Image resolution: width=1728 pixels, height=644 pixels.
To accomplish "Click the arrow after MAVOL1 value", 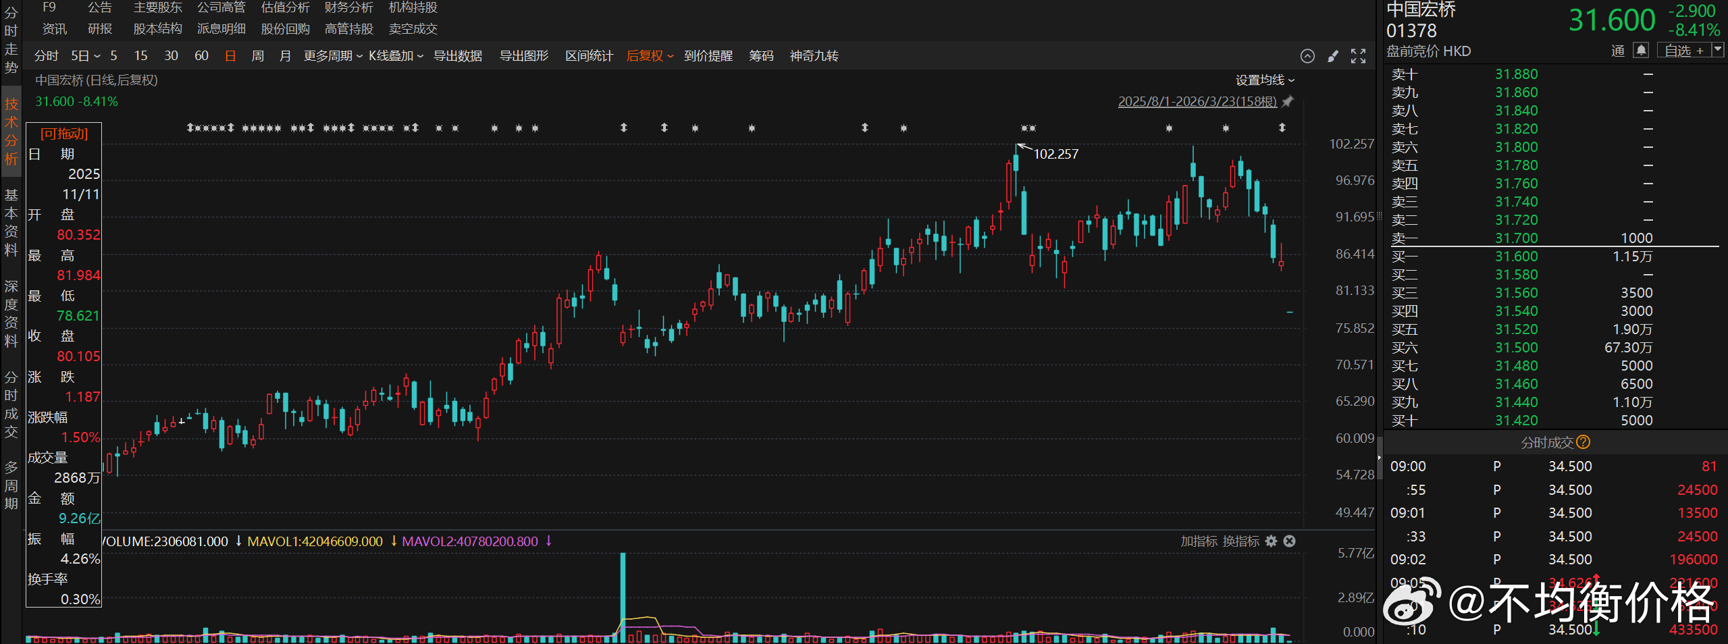I will 393,541.
